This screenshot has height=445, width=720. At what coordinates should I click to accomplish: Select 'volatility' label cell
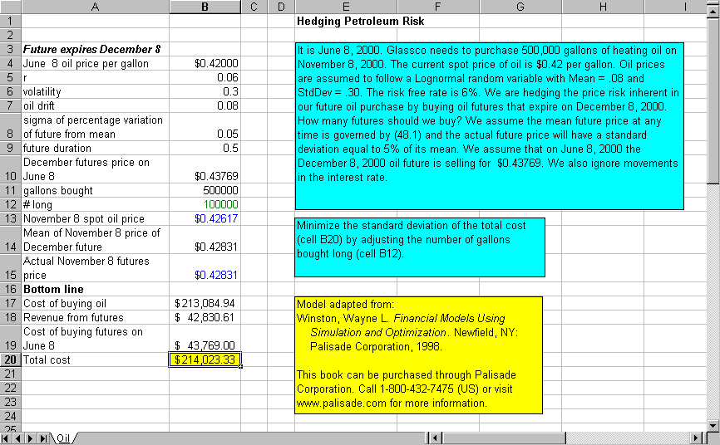tap(95, 92)
